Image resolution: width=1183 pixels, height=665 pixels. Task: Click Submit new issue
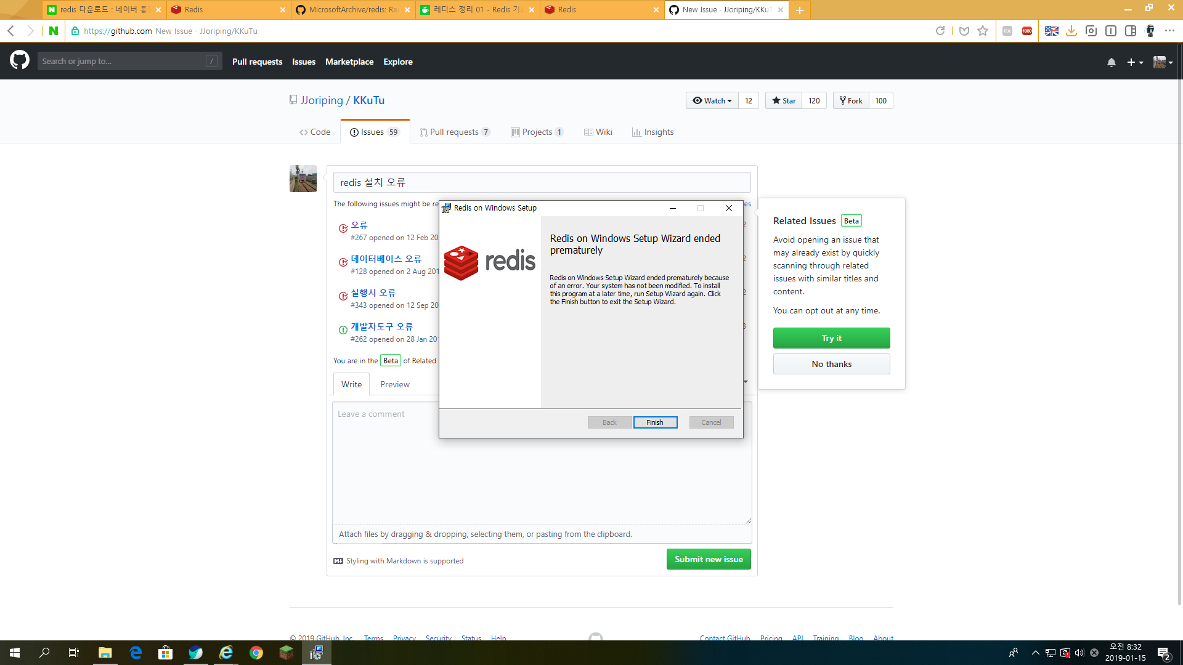click(708, 559)
